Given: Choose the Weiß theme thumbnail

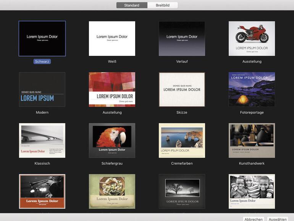Looking at the screenshot, I should coord(112,39).
